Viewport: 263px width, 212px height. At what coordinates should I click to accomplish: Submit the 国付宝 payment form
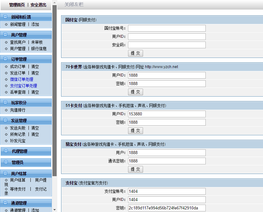(x=135, y=53)
